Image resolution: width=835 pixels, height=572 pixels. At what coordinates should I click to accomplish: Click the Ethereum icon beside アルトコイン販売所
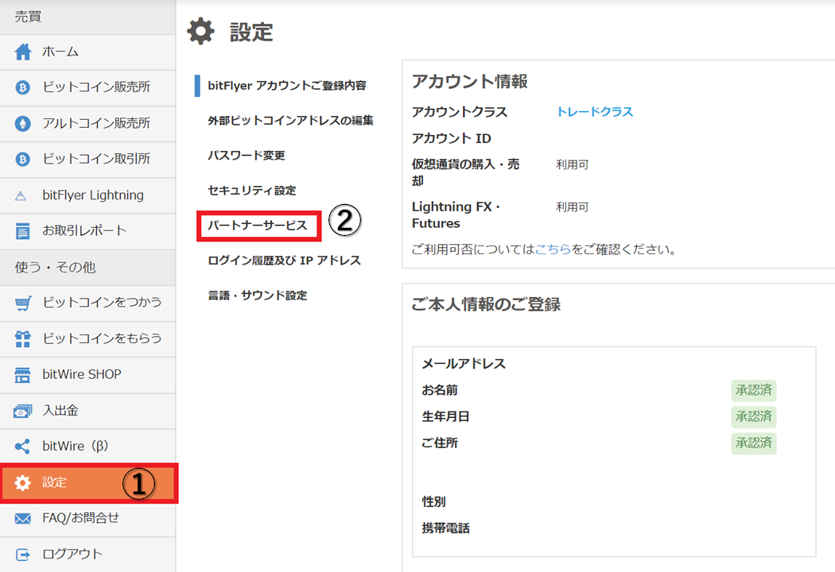click(x=22, y=123)
